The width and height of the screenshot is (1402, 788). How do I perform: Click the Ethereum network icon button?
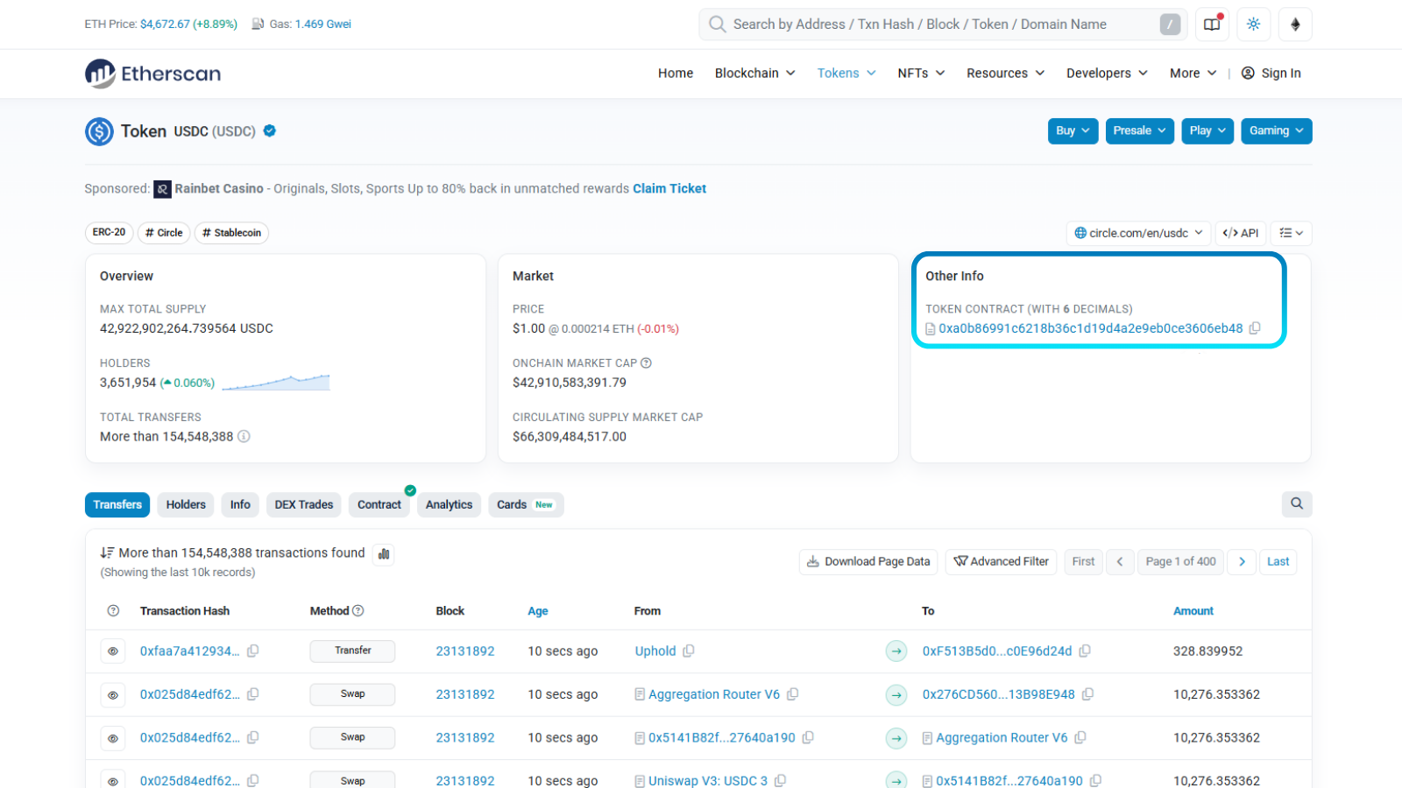click(1295, 25)
